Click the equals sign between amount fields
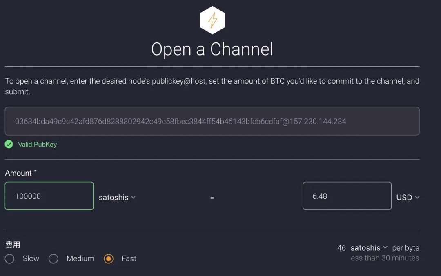This screenshot has height=276, width=441. [212, 198]
